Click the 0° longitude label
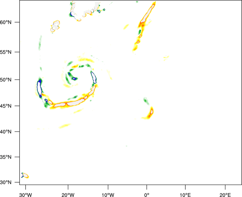This screenshot has height=197, width=242. click(147, 195)
